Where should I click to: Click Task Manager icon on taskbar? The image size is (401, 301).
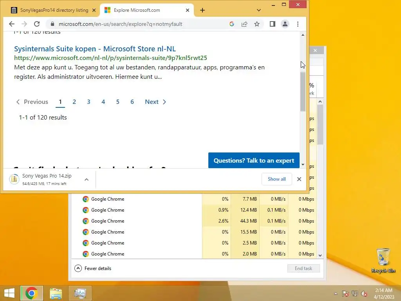coord(80,293)
